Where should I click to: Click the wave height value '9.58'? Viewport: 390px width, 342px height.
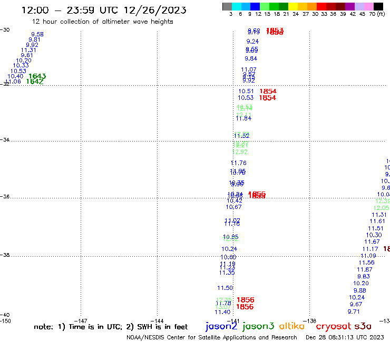tap(37, 34)
